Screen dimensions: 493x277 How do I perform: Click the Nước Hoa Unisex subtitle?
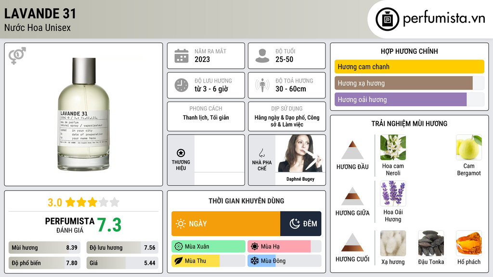[38, 27]
